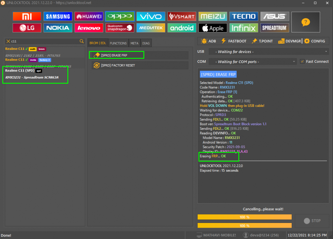Clear the model search with X icon
The width and height of the screenshot is (333, 239).
(8, 41)
